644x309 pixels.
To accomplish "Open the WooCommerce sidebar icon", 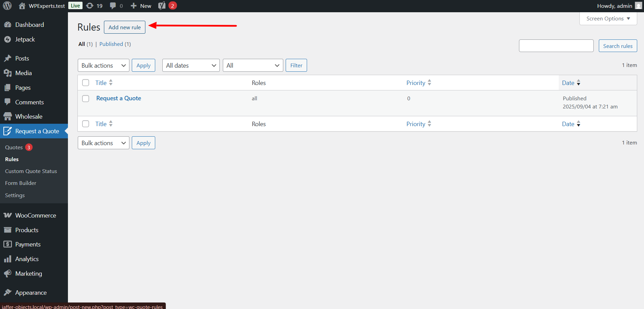I will coord(8,215).
